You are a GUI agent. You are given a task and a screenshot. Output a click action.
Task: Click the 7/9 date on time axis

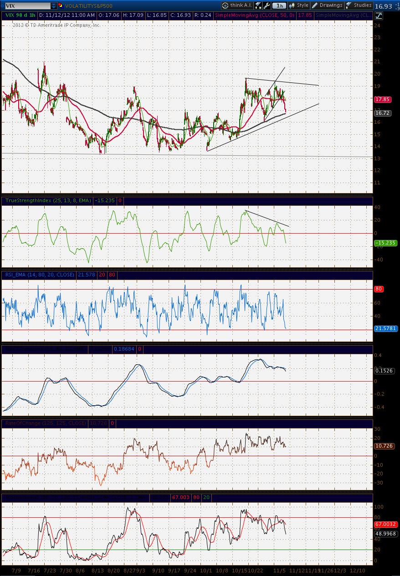coord(16,570)
